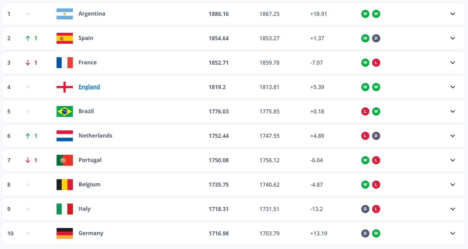Click the France team name

coord(87,63)
